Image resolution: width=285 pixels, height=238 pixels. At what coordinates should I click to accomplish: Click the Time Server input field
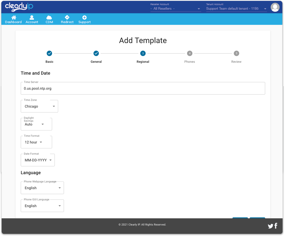142,88
